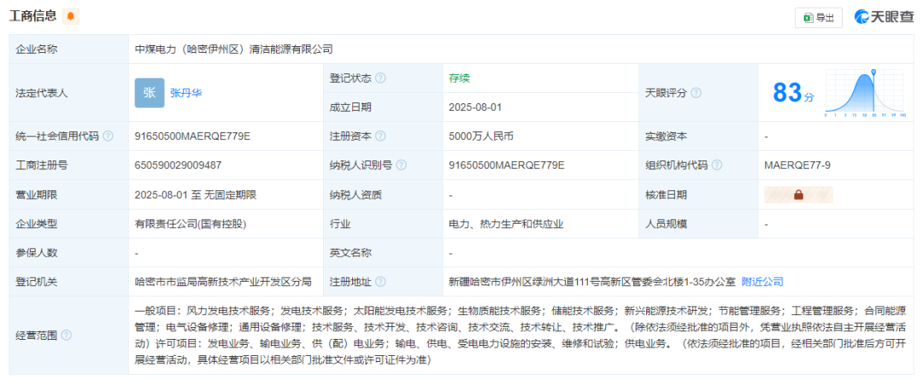Image resolution: width=923 pixels, height=385 pixels.
Task: Click help icon next to 统一社会信用代码
Action: coord(108,137)
